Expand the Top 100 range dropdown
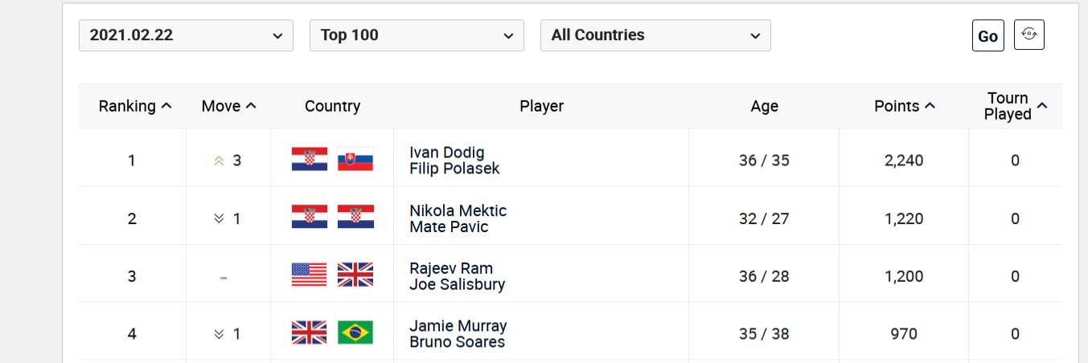The height and width of the screenshot is (363, 1088). coord(417,35)
